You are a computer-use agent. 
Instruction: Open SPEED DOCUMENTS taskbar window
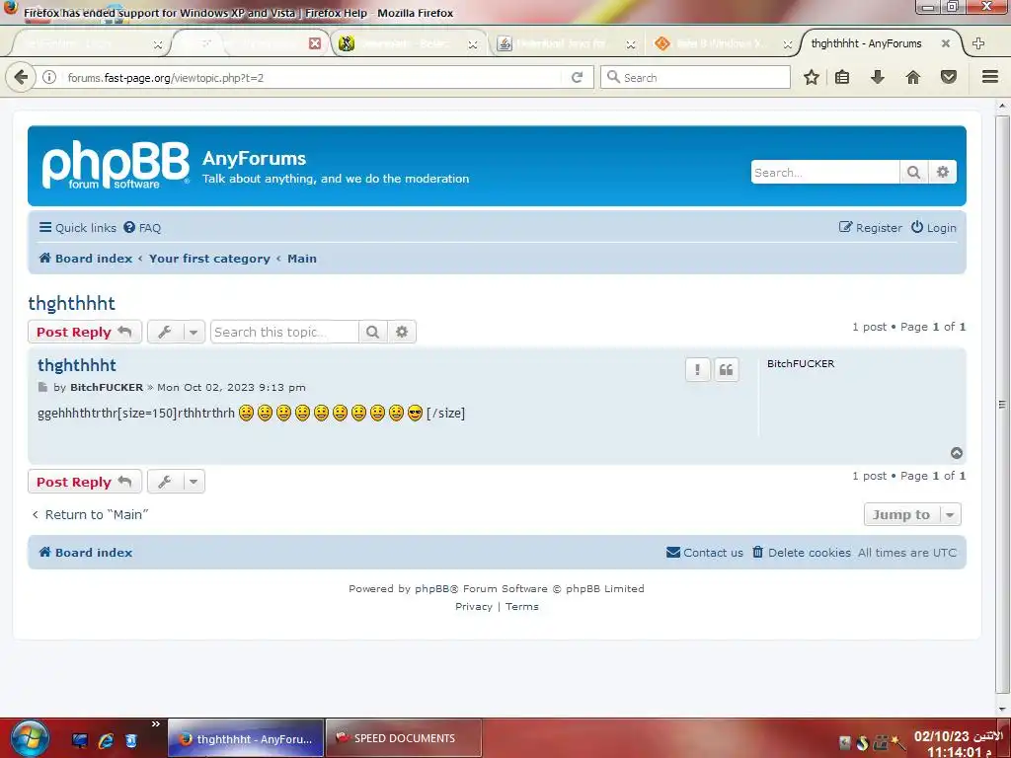[404, 738]
